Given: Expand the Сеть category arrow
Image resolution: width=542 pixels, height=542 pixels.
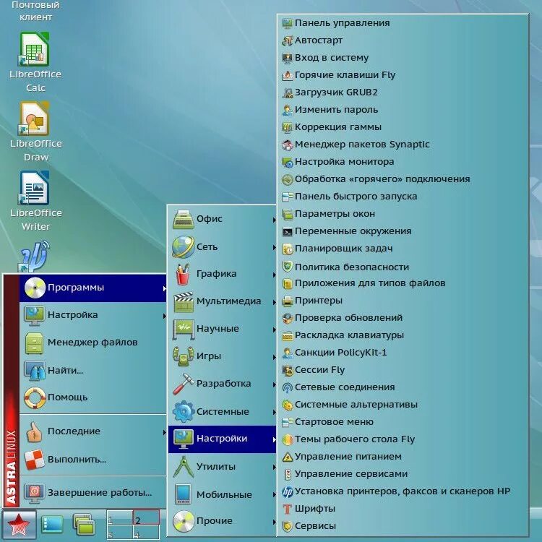Looking at the screenshot, I should click(x=274, y=247).
